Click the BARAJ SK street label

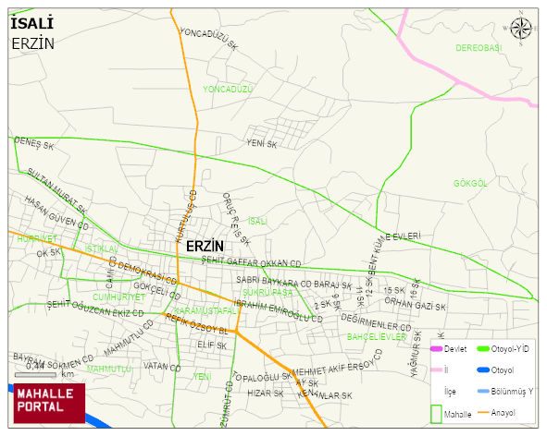pos(333,285)
